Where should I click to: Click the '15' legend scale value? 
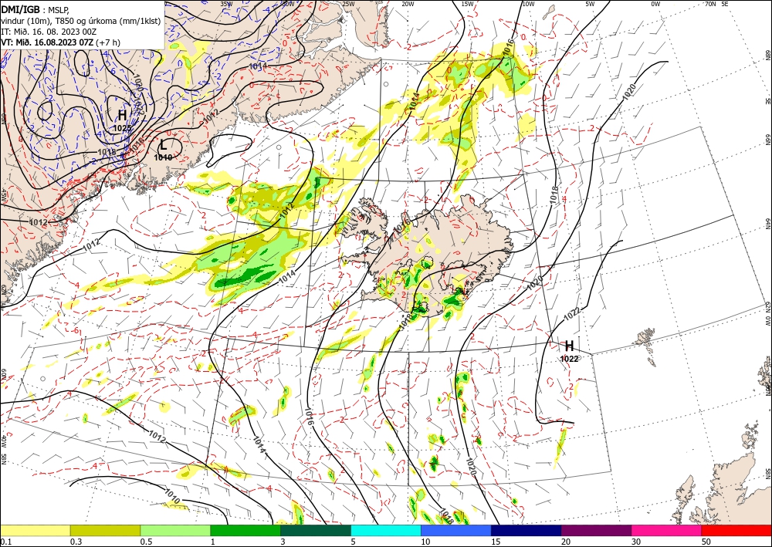[496, 542]
